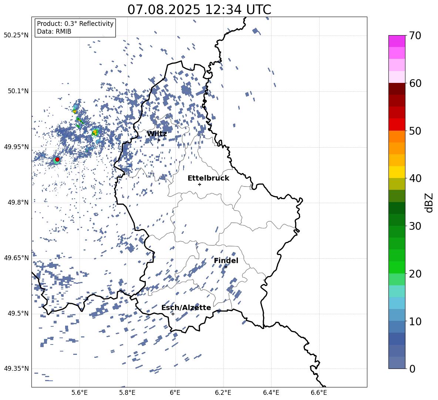This screenshot has width=438, height=400.
Task: Click the colorbar tick label 30
Action: pos(415,226)
